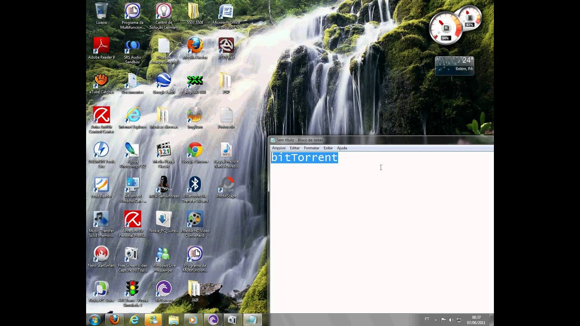Open ABCTrans Prova Simulada 3 shortcut
The height and width of the screenshot is (326, 580).
pyautogui.click(x=132, y=294)
